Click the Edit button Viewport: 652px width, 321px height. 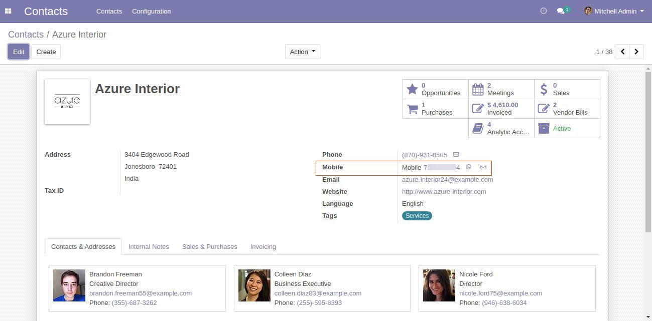tap(19, 52)
